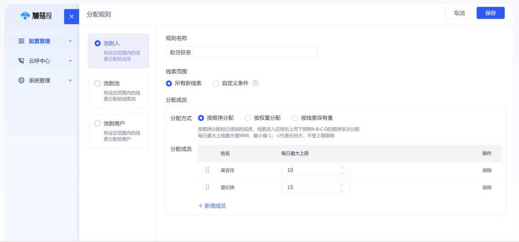Choose 自定义条件 for lead scope
The width and height of the screenshot is (519, 242).
pyautogui.click(x=216, y=83)
